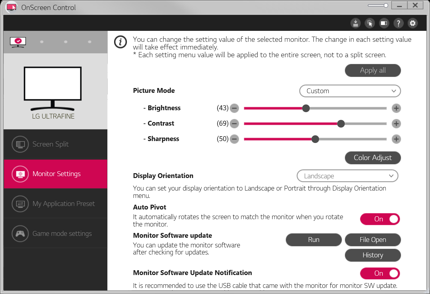This screenshot has height=294, width=430.
Task: Click the My Application Preset sidebar icon
Action: coord(20,204)
